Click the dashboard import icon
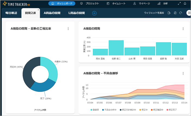Image resolution: width=191 pixels, height=116 pixels. (x=175, y=13)
